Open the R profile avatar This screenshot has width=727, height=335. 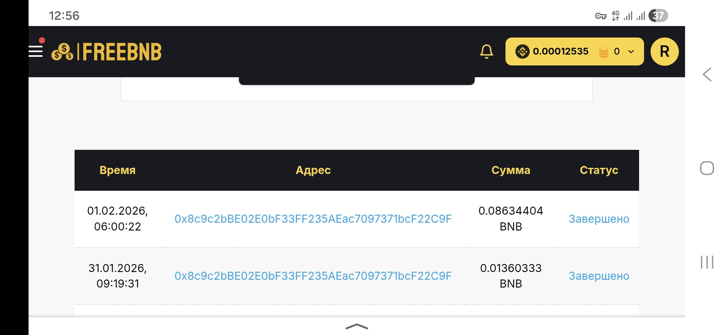(x=665, y=51)
